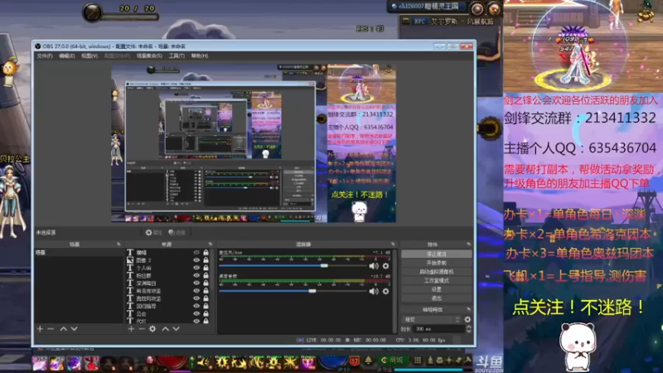The image size is (663, 373).
Task: Click the Audio Mixer vertical scrollbar
Action: point(395,291)
